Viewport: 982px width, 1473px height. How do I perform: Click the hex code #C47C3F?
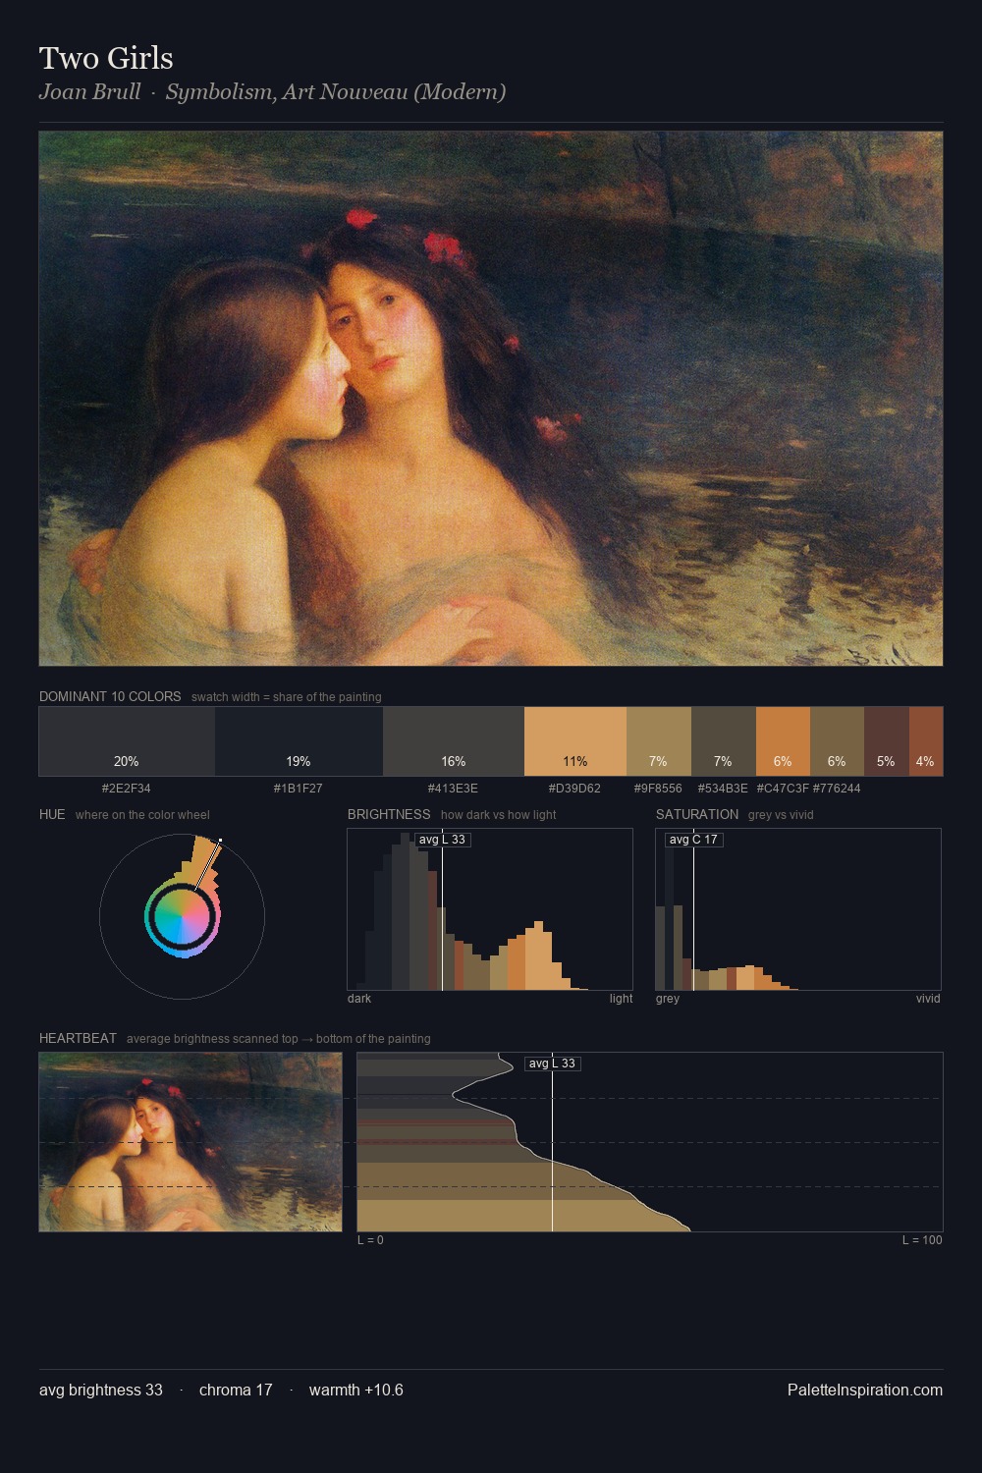coord(783,789)
